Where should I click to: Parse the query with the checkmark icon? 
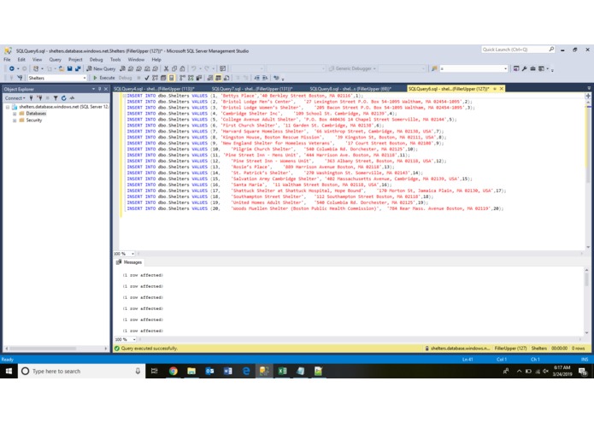[x=147, y=78]
